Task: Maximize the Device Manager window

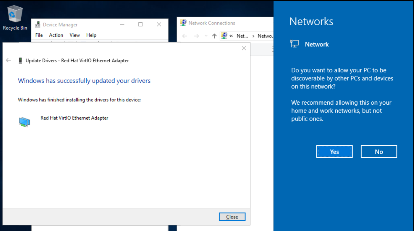Action: (x=140, y=25)
